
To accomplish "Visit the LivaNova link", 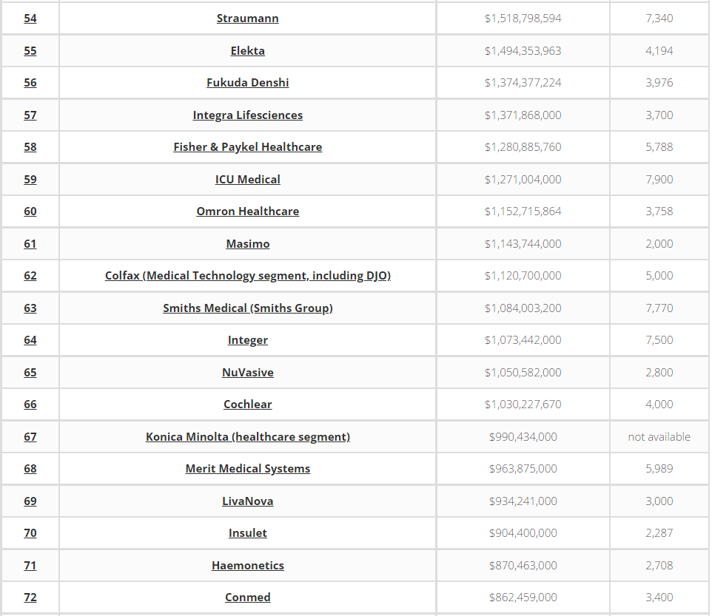I will pyautogui.click(x=247, y=501).
